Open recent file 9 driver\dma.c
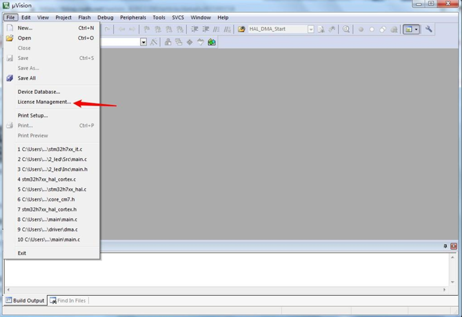462x317 pixels. (x=52, y=229)
